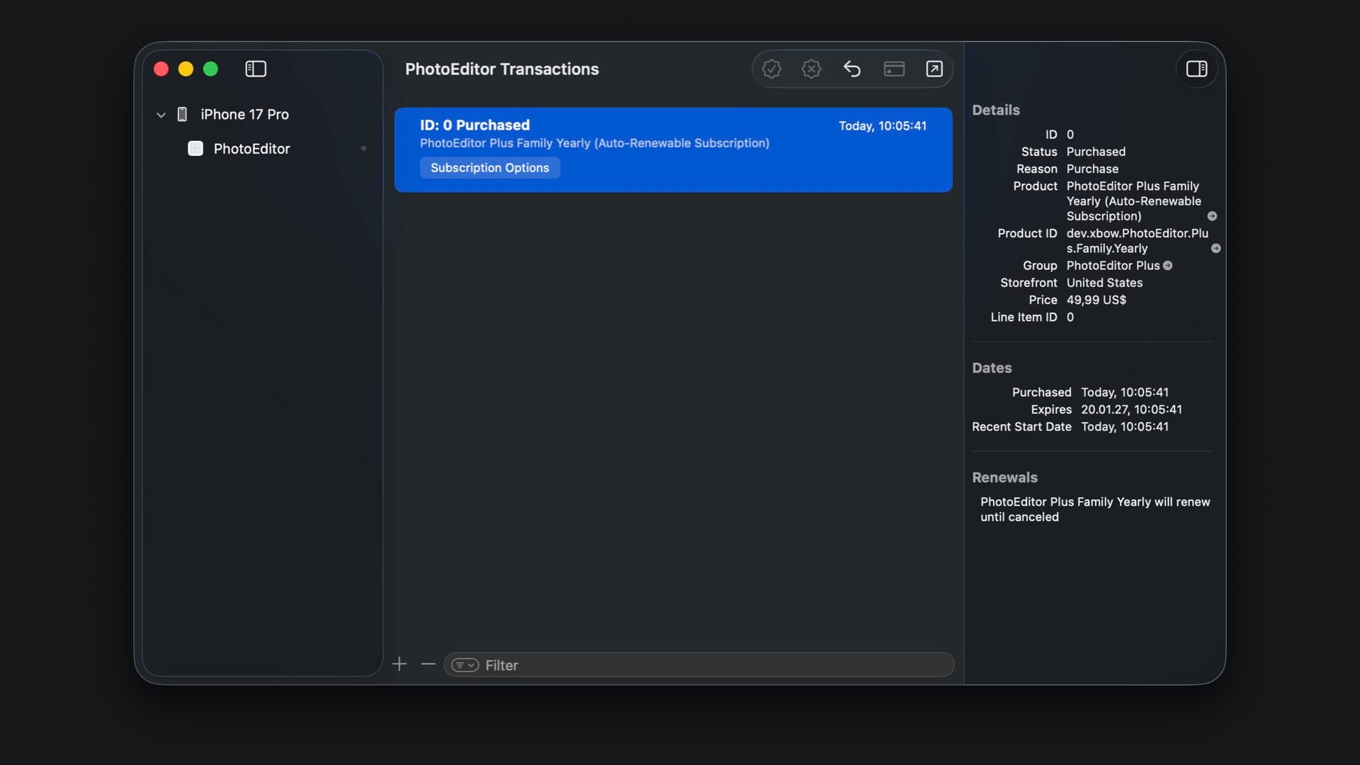Click arrow next to PhotoEditor Plus group
1360x765 pixels.
point(1168,266)
